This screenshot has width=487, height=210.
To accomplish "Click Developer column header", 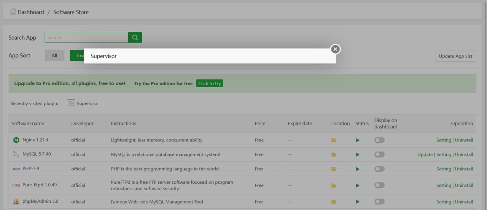I will pyautogui.click(x=82, y=123).
